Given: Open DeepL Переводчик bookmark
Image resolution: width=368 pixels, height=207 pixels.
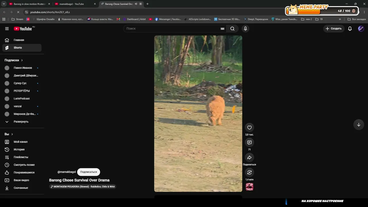Looking at the screenshot, I should tap(256, 19).
